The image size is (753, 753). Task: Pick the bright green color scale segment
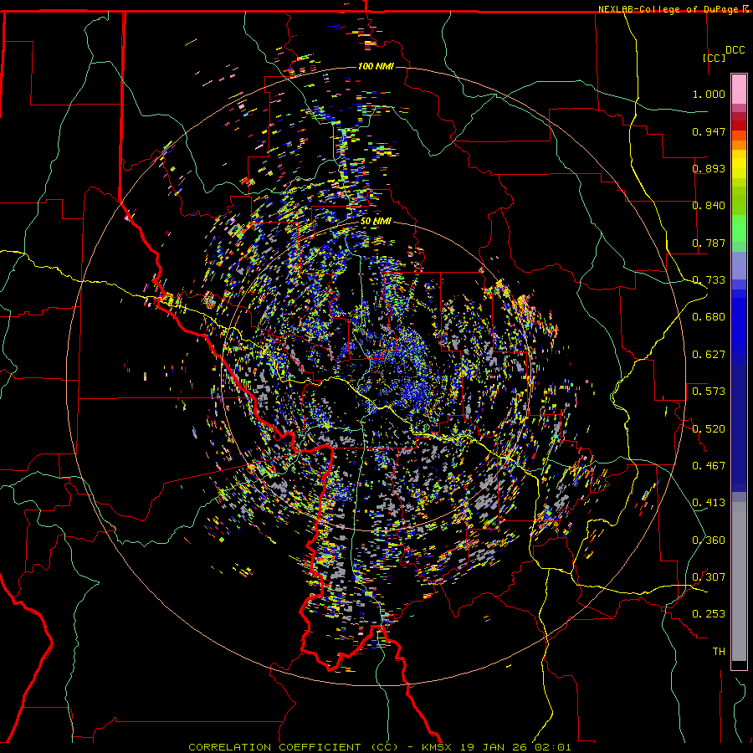(x=739, y=228)
